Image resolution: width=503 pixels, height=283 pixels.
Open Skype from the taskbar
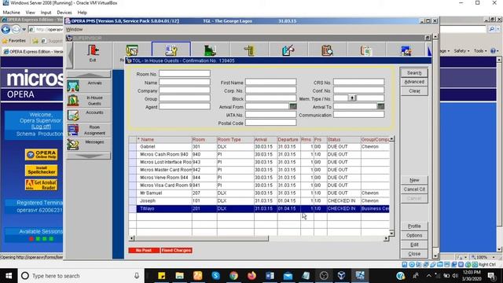coord(215,276)
